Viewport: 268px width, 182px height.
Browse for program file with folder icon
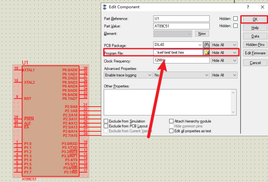click(207, 52)
